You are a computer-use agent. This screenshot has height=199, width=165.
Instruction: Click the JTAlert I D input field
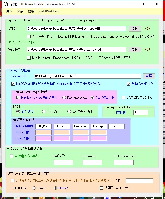point(139,181)
